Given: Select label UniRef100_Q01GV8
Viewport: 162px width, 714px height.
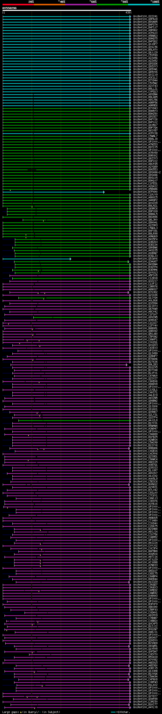Looking at the screenshot, I should [x=145, y=203].
